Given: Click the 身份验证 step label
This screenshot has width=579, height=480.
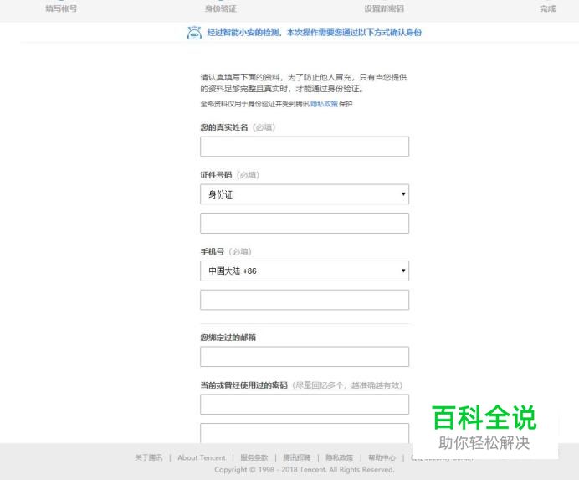Looking at the screenshot, I should pos(221,8).
